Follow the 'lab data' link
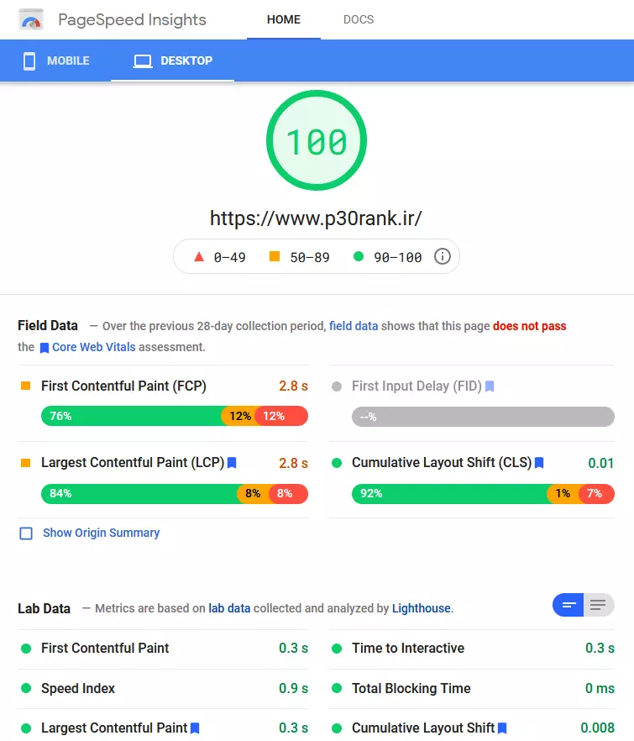This screenshot has width=634, height=741. [x=229, y=608]
